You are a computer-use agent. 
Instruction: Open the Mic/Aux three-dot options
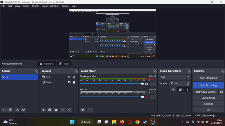pyautogui.click(x=153, y=97)
